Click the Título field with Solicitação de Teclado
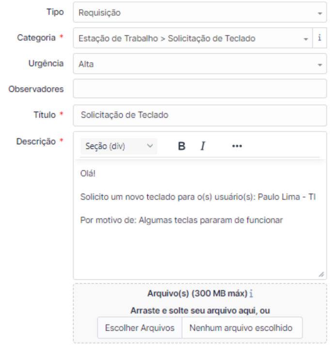335x351 pixels. tap(199, 115)
